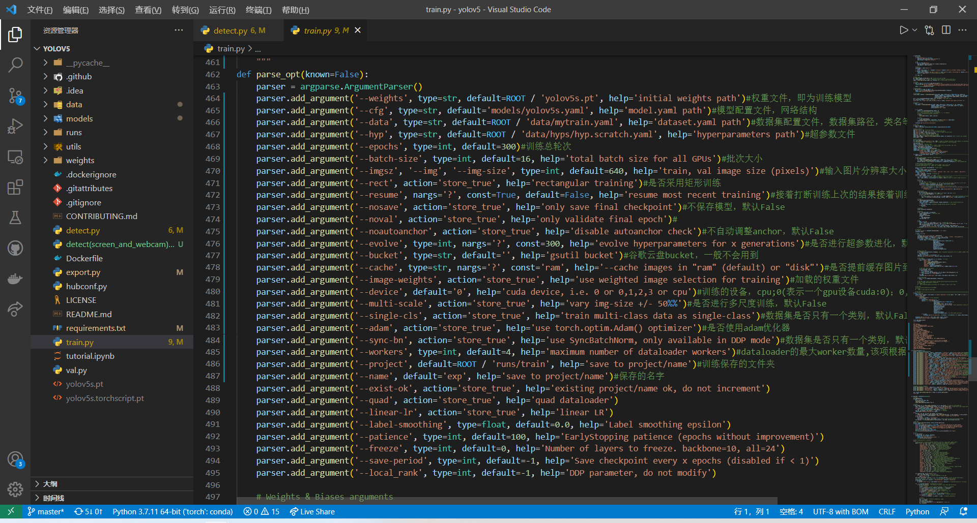Expand the 时间线 timeline section

pos(112,498)
